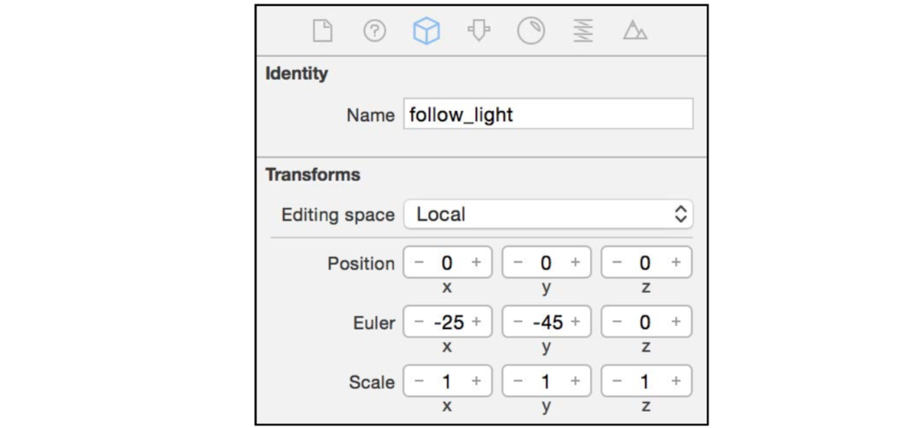The image size is (918, 428).
Task: Open the Physics inspector spring icon
Action: [583, 31]
